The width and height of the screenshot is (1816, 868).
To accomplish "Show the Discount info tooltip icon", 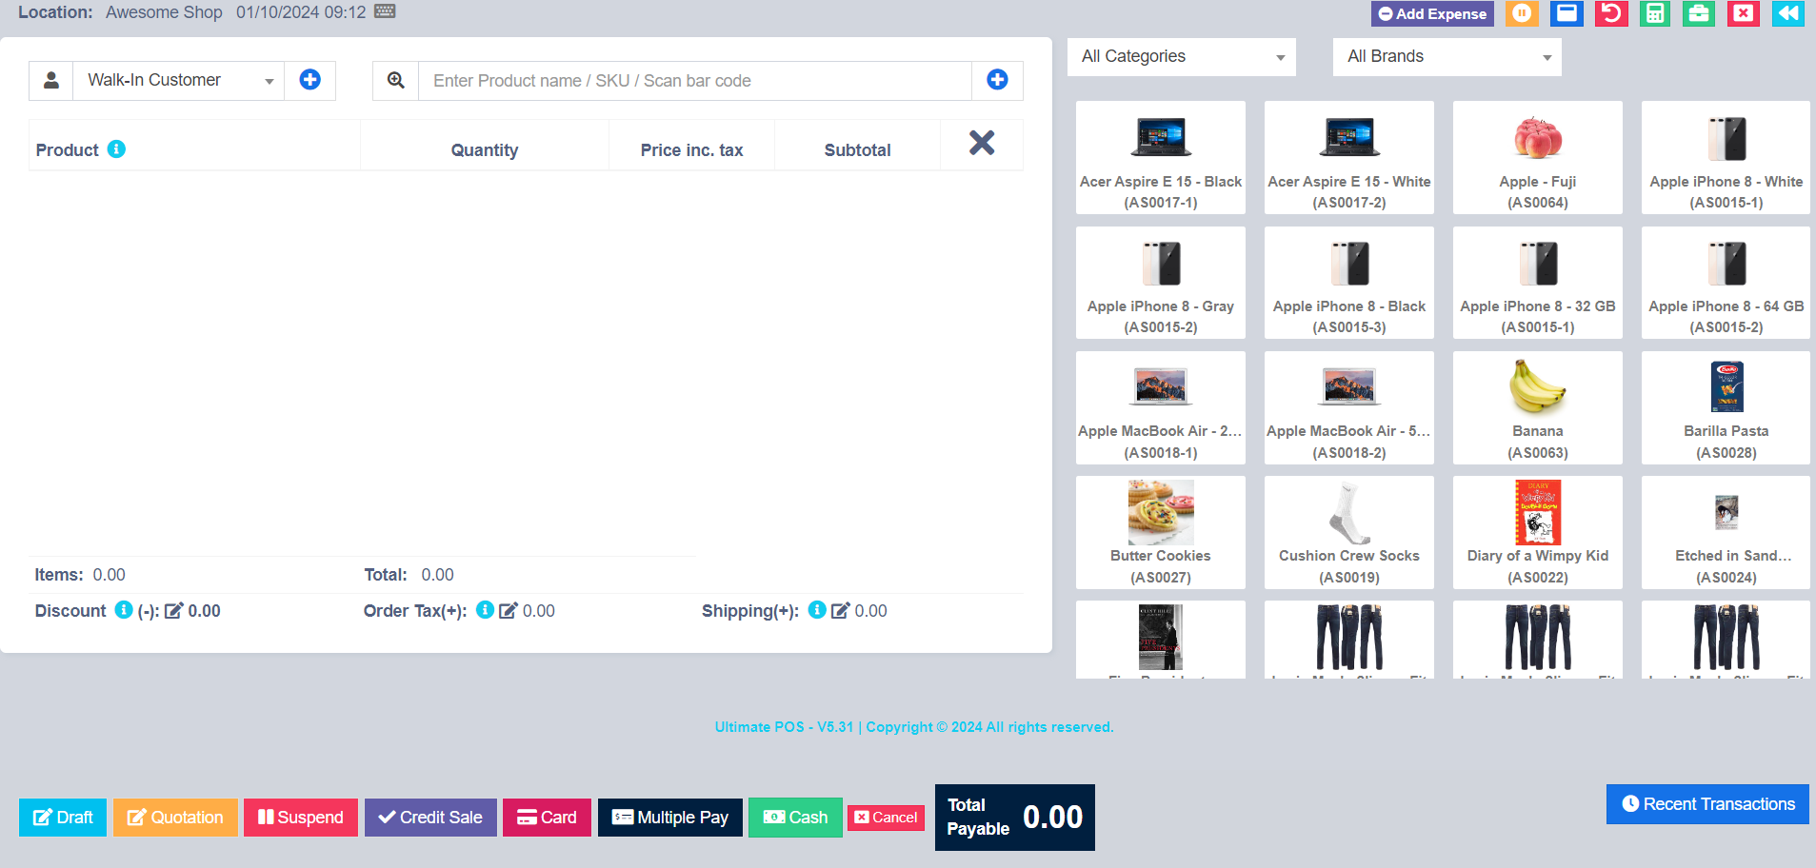I will pos(124,609).
